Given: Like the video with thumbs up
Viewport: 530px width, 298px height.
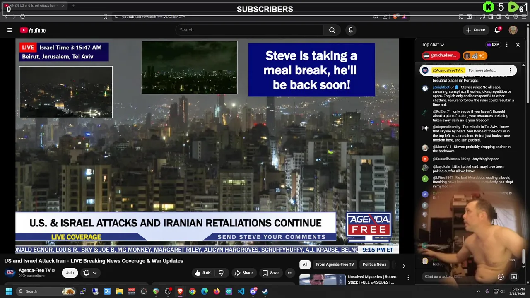Looking at the screenshot, I should point(203,273).
